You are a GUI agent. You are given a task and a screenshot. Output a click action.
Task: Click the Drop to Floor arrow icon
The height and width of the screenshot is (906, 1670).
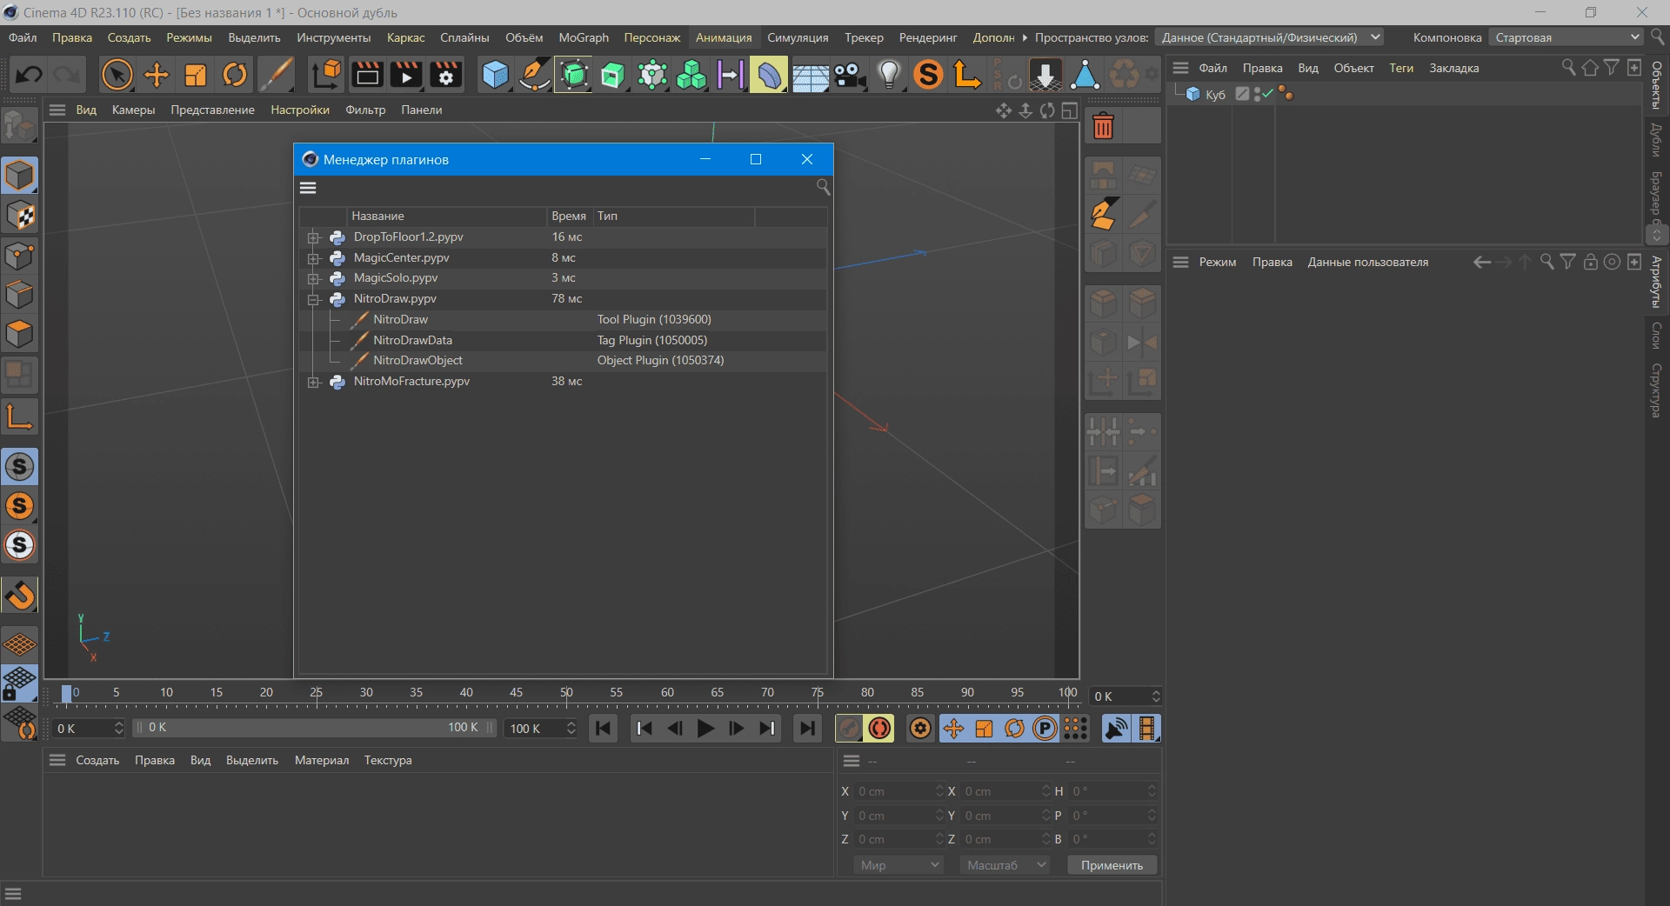(x=1045, y=75)
